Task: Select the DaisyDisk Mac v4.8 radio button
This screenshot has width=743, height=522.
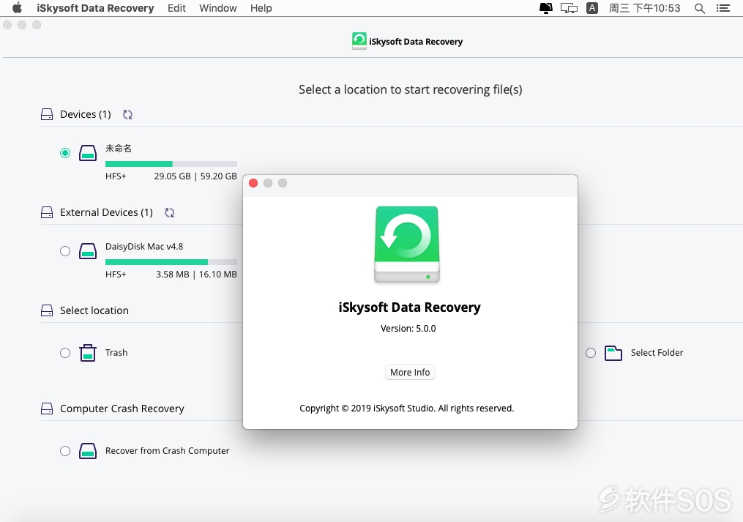Action: 65,251
